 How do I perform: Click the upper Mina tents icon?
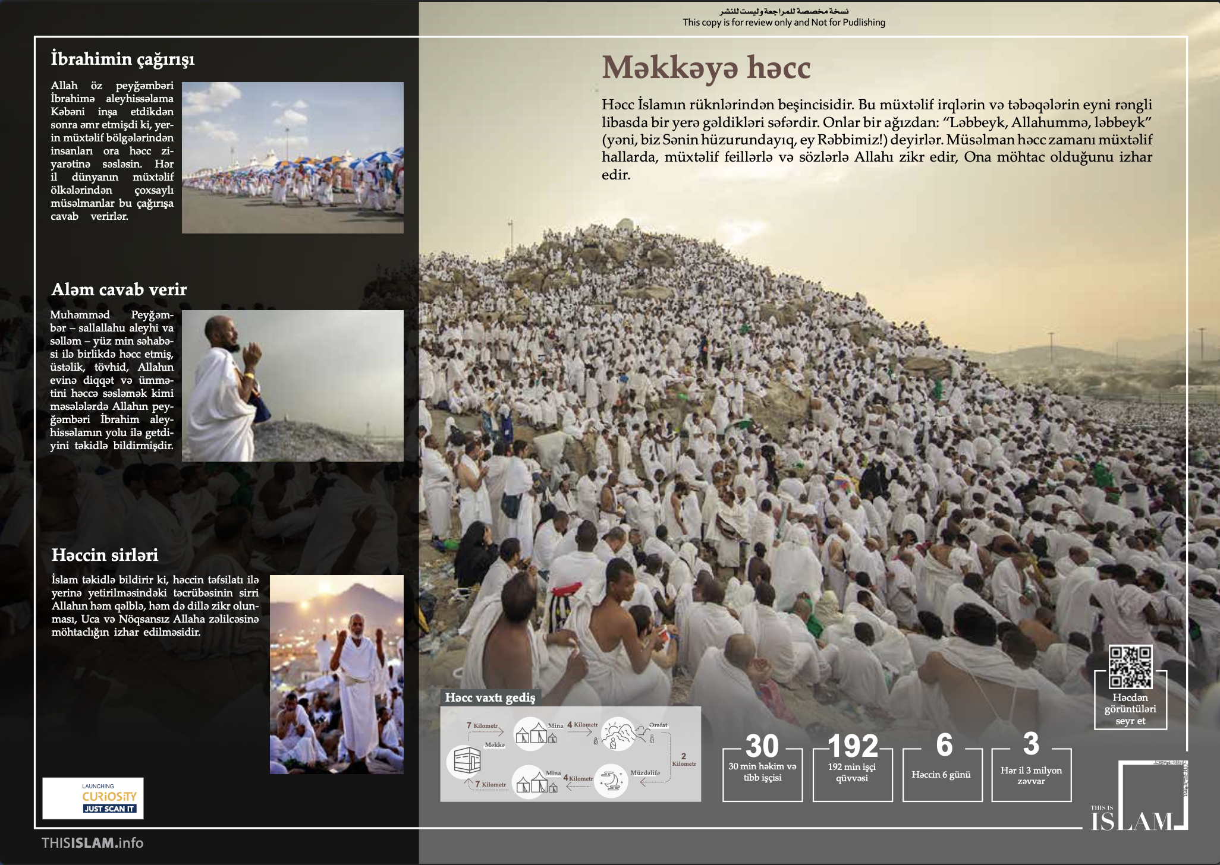[x=533, y=734]
